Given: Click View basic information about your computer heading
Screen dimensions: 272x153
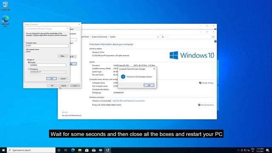Looking at the screenshot, I should click(111, 44).
